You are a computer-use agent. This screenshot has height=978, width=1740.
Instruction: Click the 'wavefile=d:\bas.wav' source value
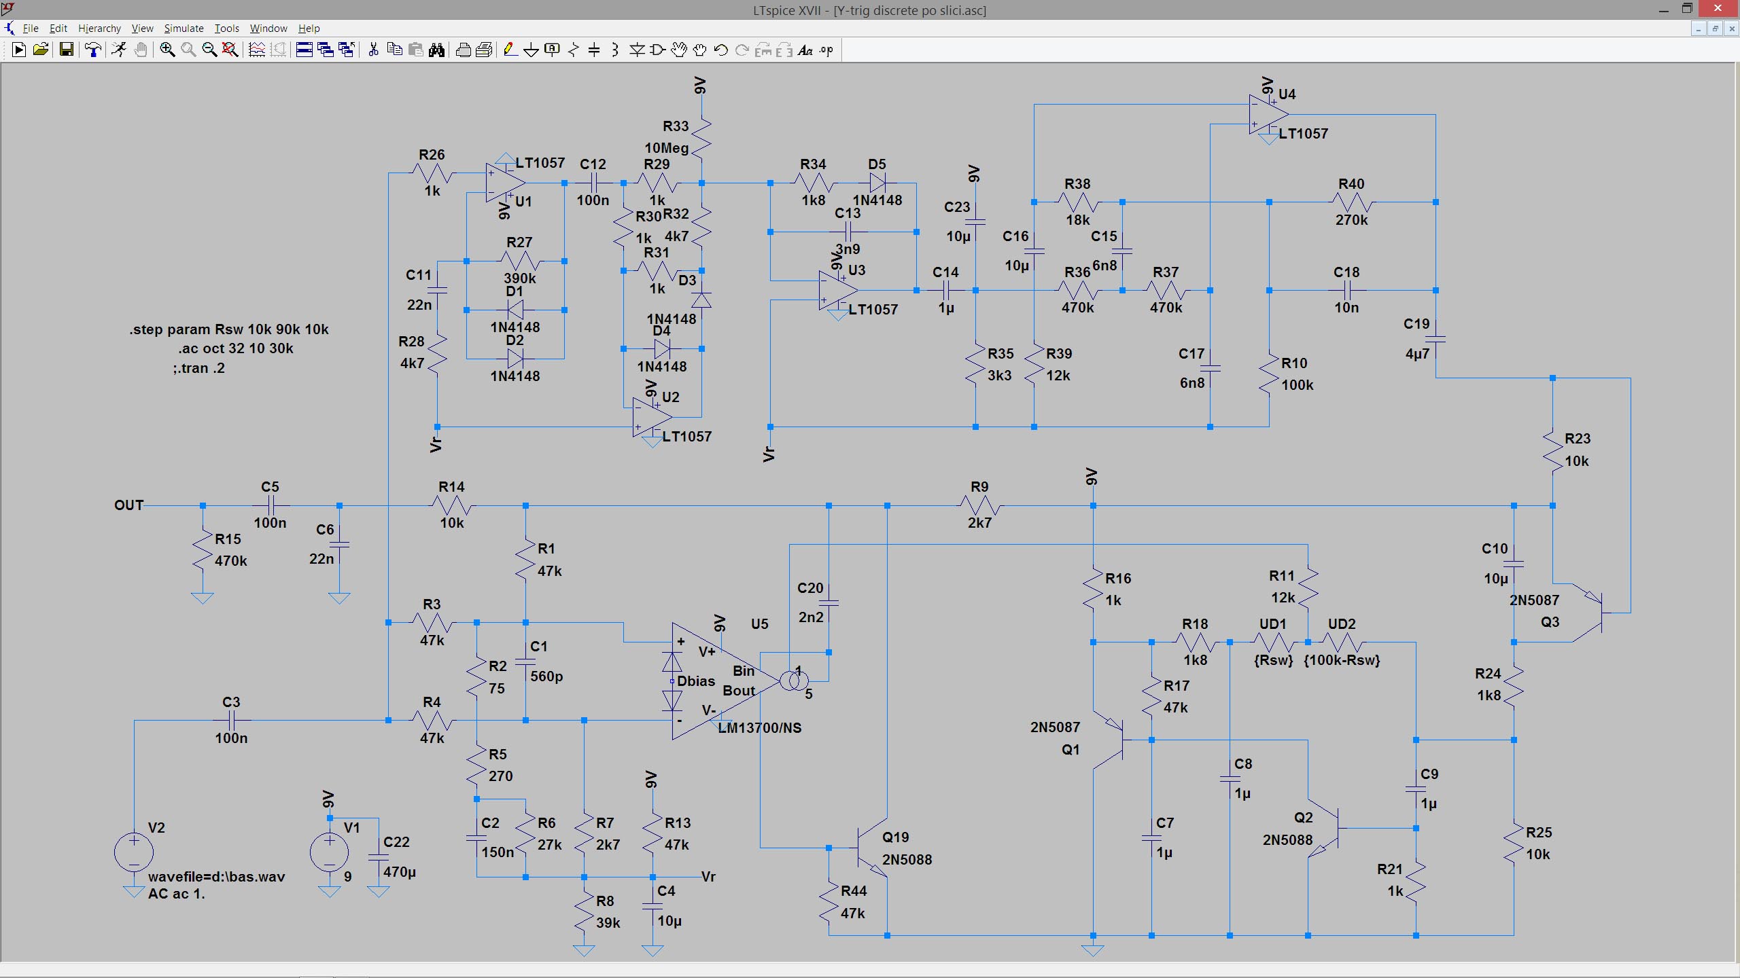217,877
